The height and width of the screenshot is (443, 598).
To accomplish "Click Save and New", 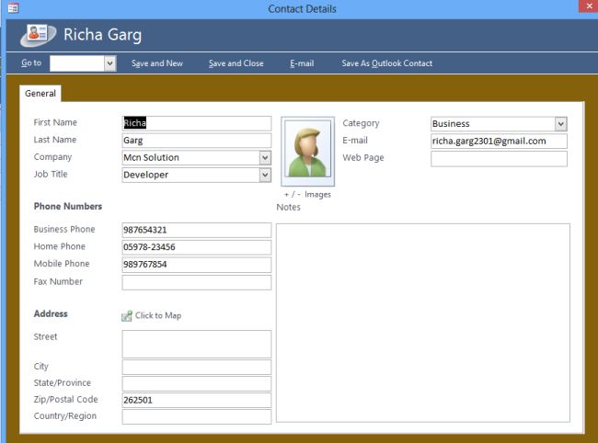I will [157, 63].
